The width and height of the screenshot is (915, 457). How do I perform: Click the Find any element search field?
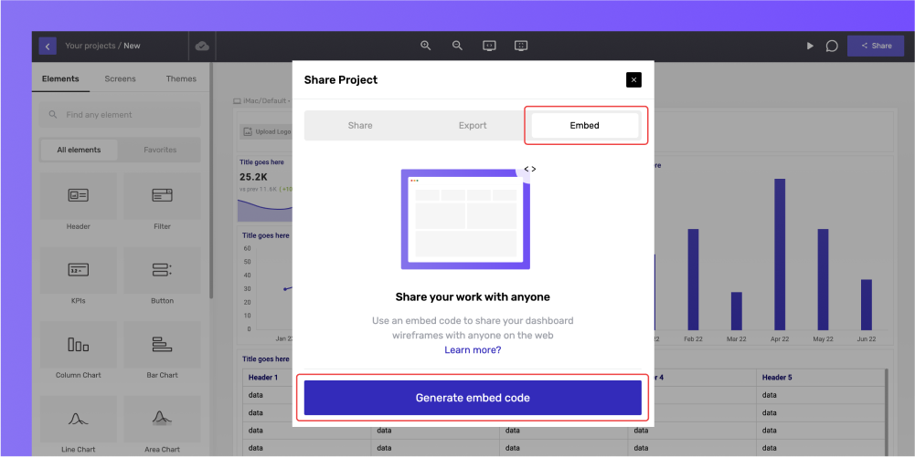(x=120, y=115)
